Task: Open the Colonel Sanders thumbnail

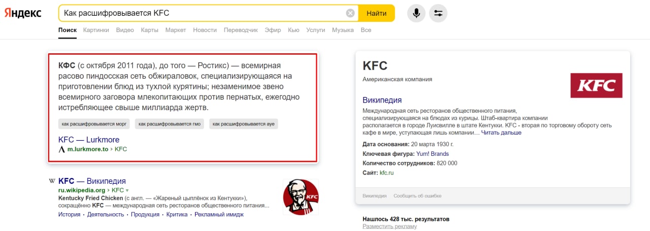Action: [301, 196]
